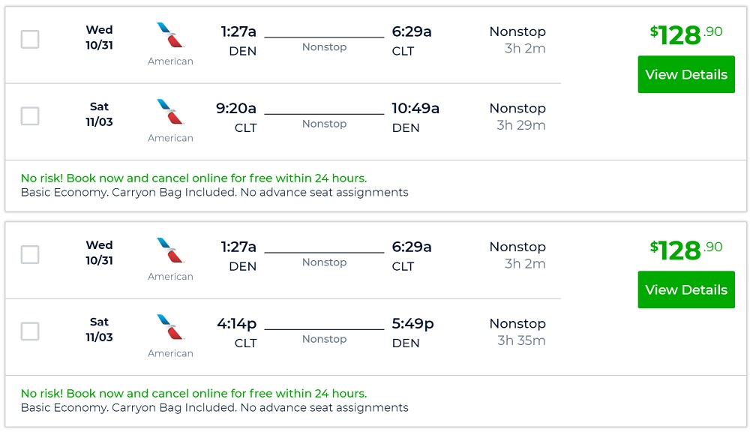
Task: Click the 5:49p arrival time
Action: click(412, 323)
